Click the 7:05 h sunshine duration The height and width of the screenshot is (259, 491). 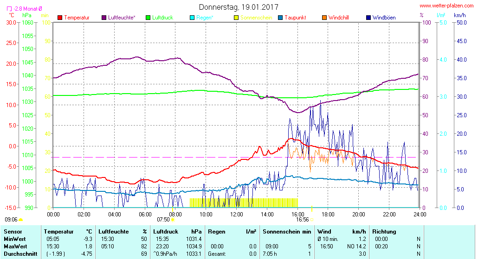[x=270, y=254]
